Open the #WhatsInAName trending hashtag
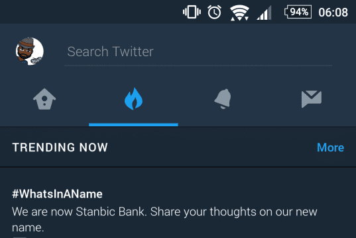The height and width of the screenshot is (238, 356). point(57,194)
